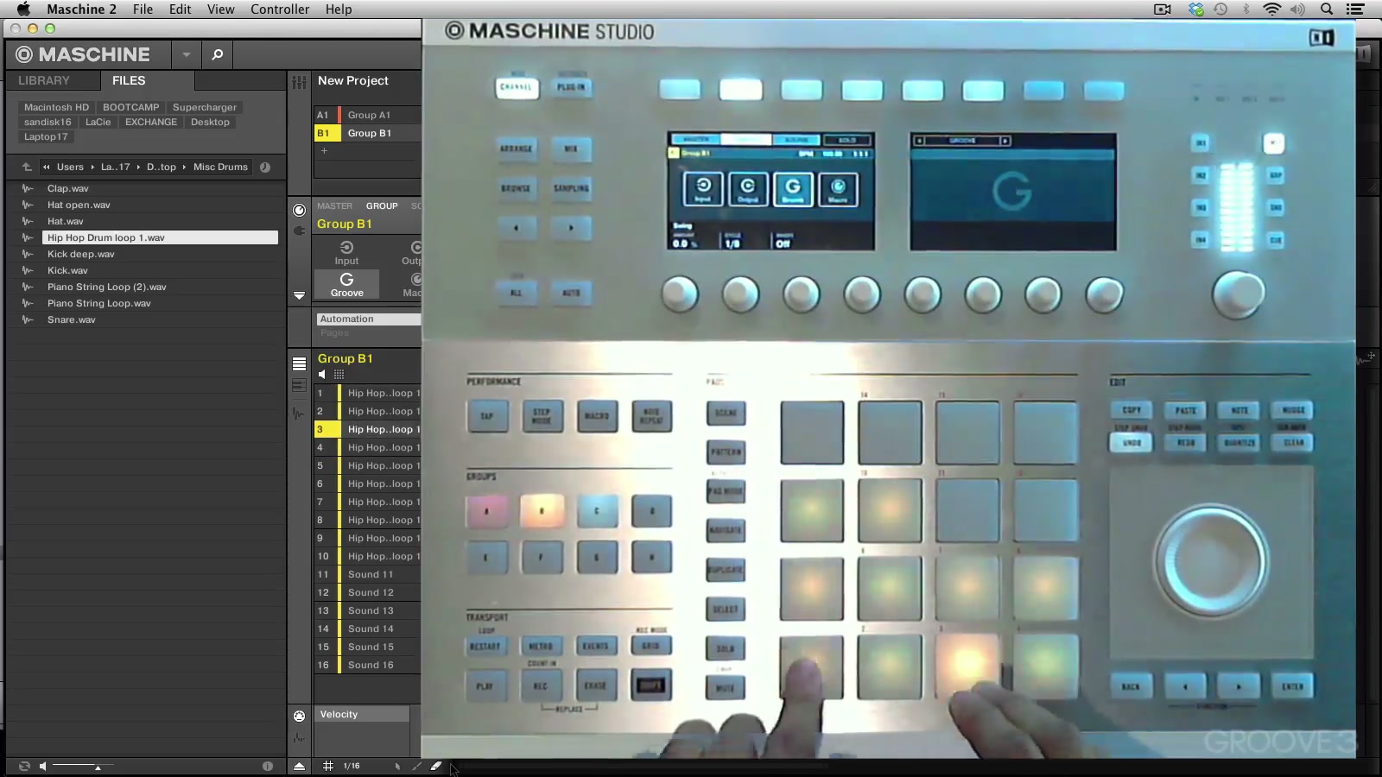The height and width of the screenshot is (777, 1382).
Task: Toggle the pad view grid icon
Action: click(339, 375)
